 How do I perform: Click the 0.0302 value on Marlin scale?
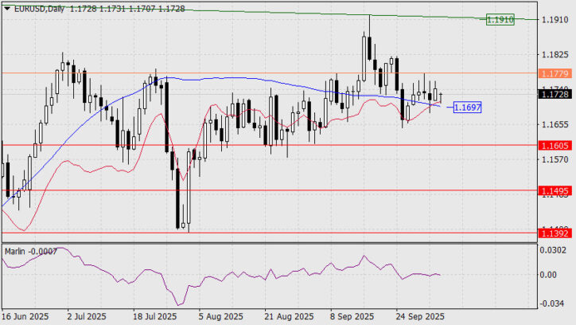click(x=554, y=250)
